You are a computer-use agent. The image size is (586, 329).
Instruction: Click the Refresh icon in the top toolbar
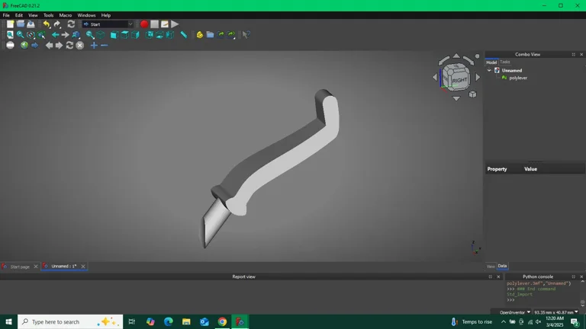(71, 24)
